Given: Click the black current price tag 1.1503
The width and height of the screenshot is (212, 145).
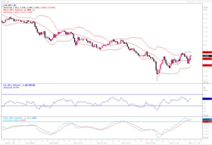Looking at the screenshot, I should (x=206, y=56).
